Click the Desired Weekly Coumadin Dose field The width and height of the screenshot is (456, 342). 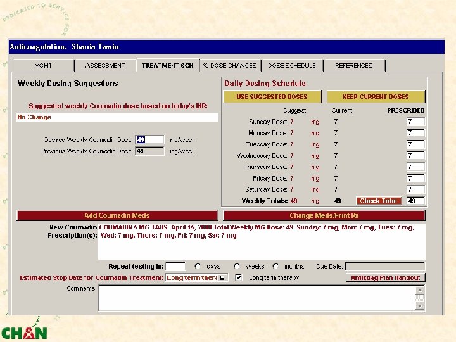(149, 140)
